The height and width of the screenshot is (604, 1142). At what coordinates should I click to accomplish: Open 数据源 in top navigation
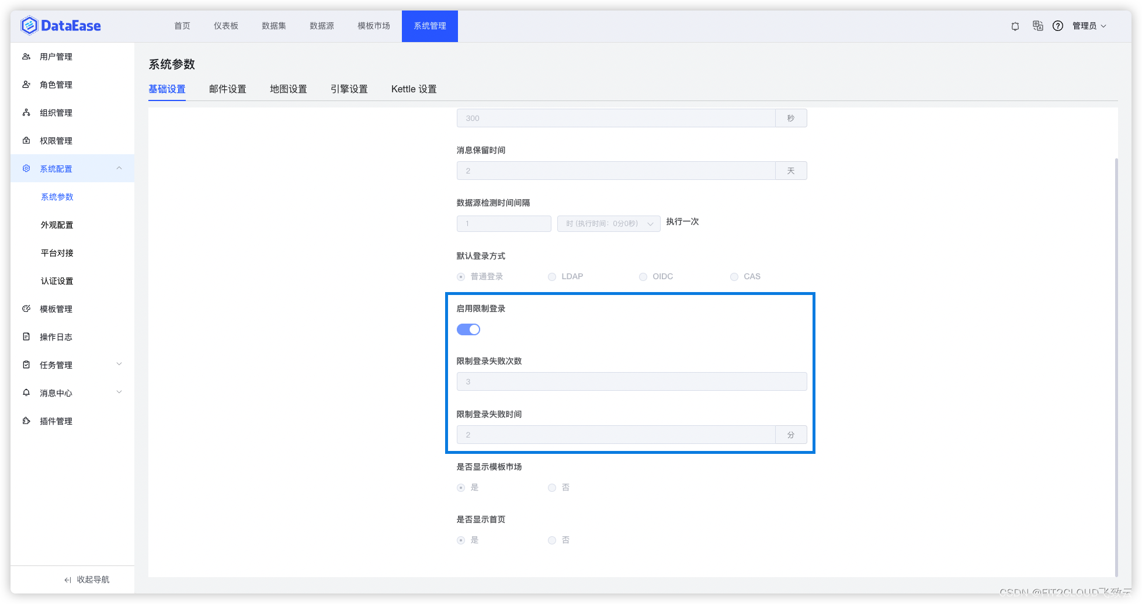coord(322,26)
